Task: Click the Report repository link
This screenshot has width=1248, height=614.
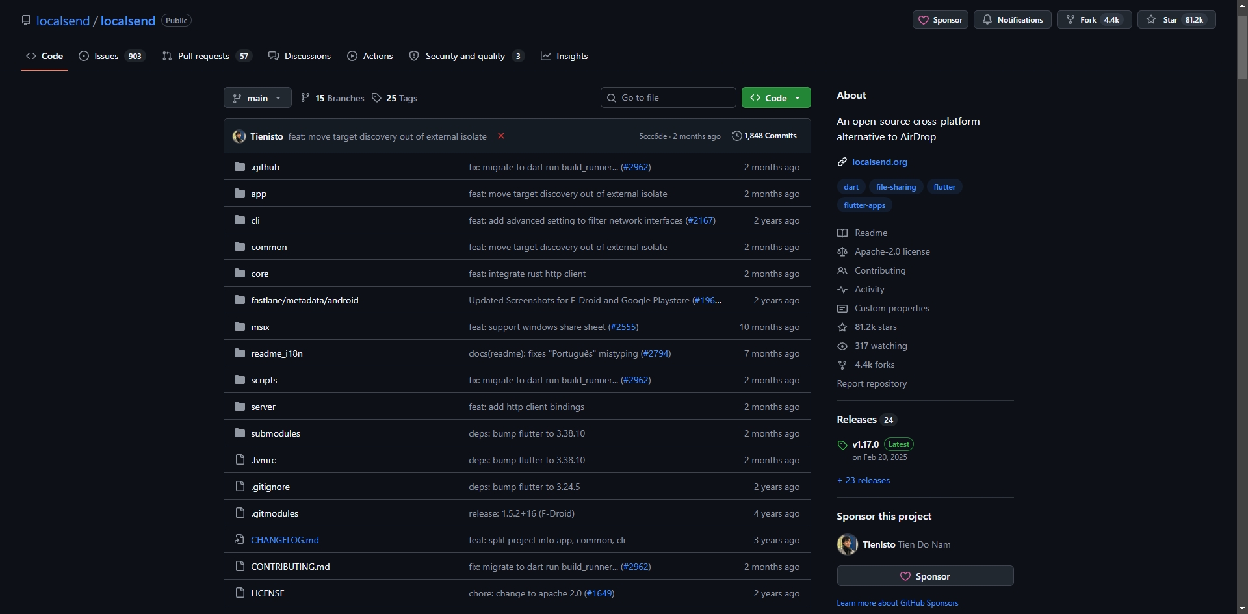Action: [x=872, y=384]
